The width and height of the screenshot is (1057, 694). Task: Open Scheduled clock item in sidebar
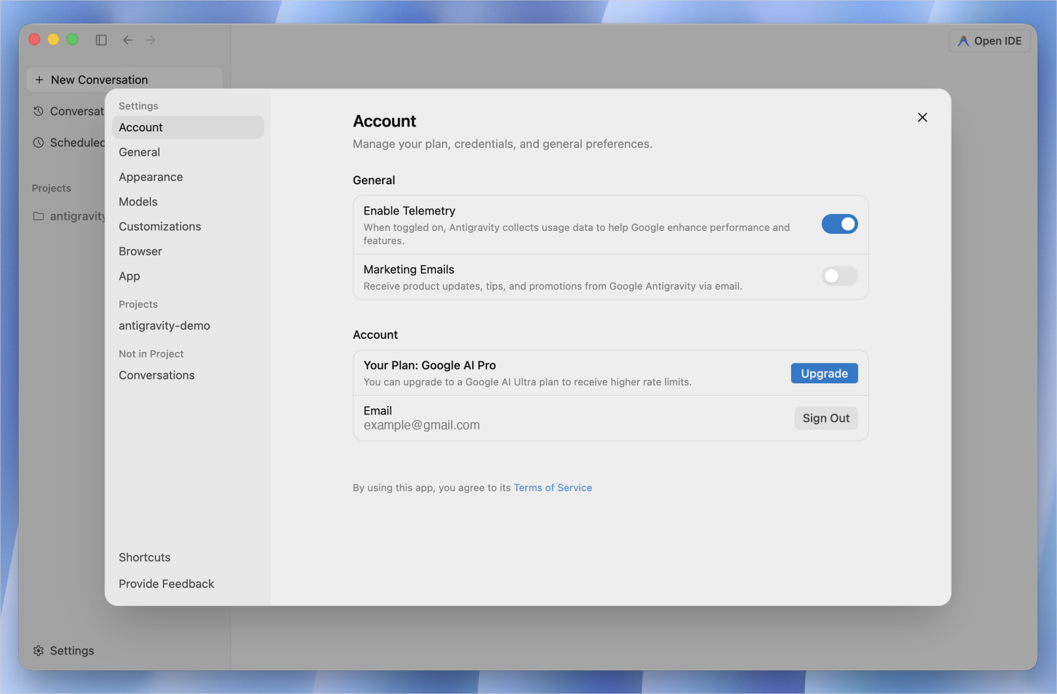pos(68,142)
